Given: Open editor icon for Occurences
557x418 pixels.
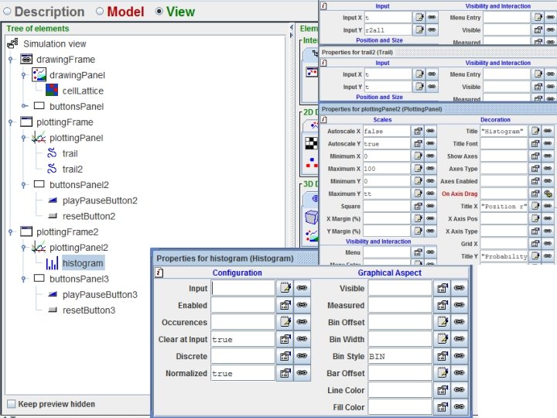Looking at the screenshot, I should tap(285, 322).
